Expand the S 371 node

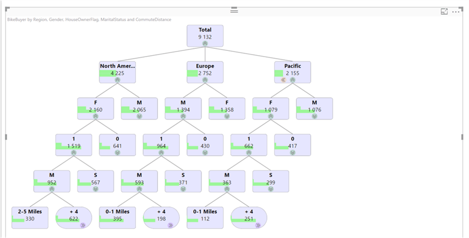[x=183, y=189]
